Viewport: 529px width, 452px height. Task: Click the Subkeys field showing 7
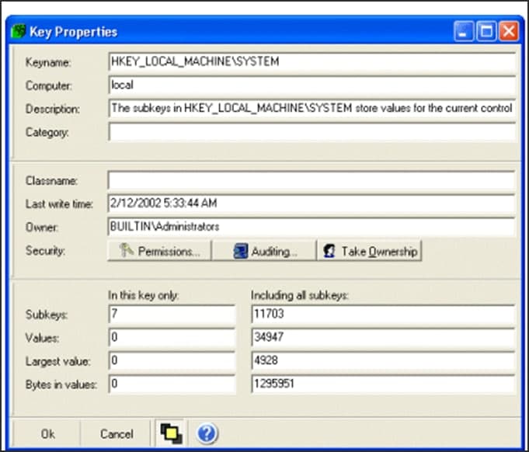[171, 315]
